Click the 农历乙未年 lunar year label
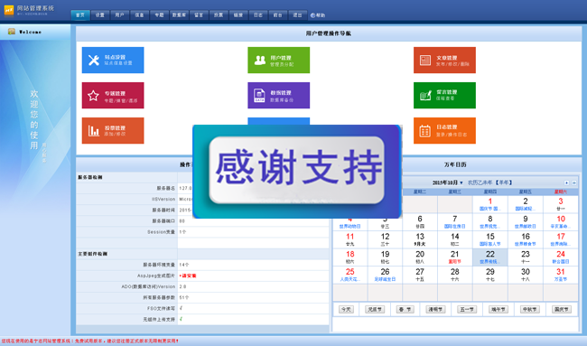 tap(480, 182)
